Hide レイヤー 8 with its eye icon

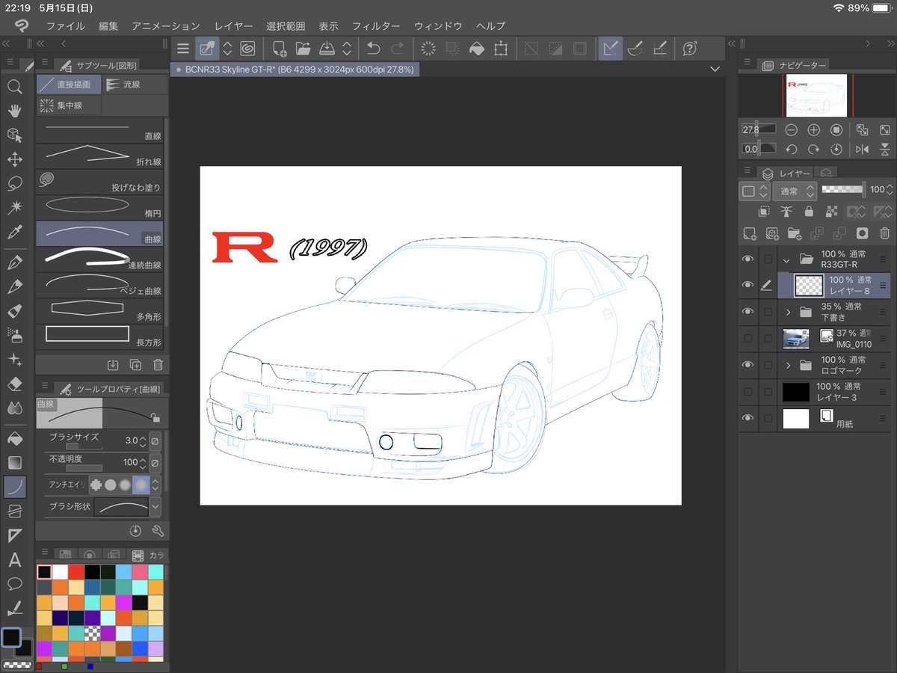747,285
